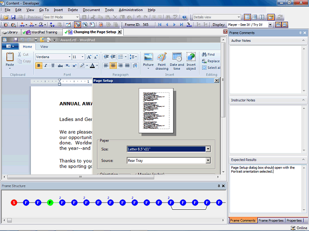Screen dimensions: 309x231
Task: Collapse the Instructor Notes section
Action: [x=303, y=100]
